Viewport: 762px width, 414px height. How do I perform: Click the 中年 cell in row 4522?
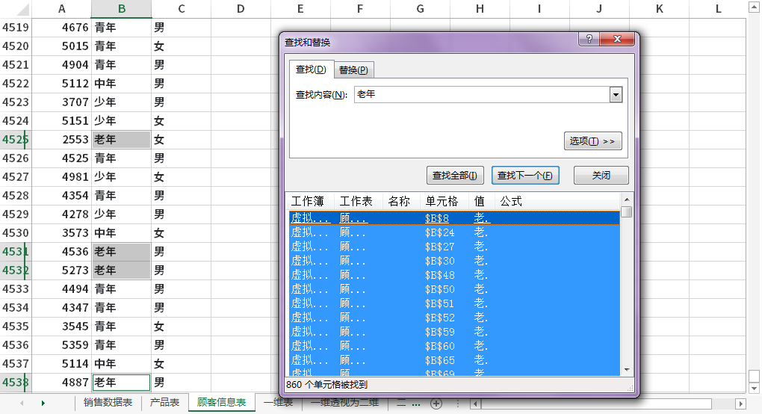122,84
